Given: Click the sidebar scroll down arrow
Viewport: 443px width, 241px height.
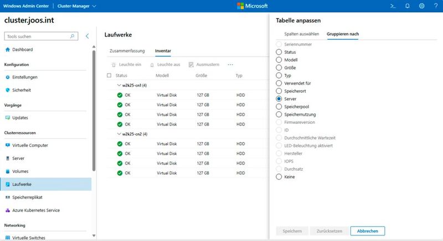Looking at the screenshot, I should 94,235.
